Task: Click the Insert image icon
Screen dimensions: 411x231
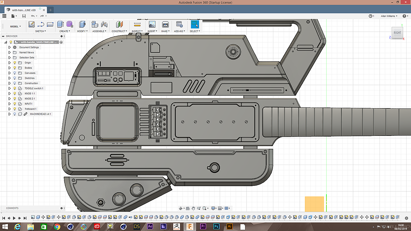Action: click(x=152, y=24)
